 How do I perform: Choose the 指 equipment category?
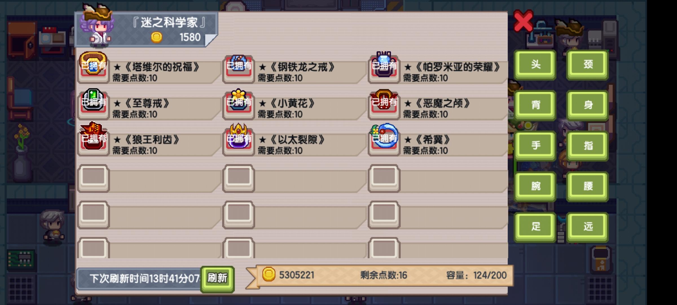[x=588, y=145]
